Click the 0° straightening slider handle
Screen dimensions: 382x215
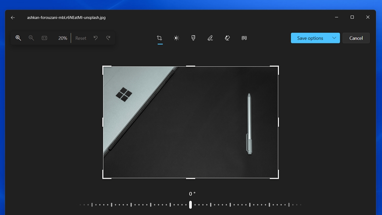click(190, 204)
